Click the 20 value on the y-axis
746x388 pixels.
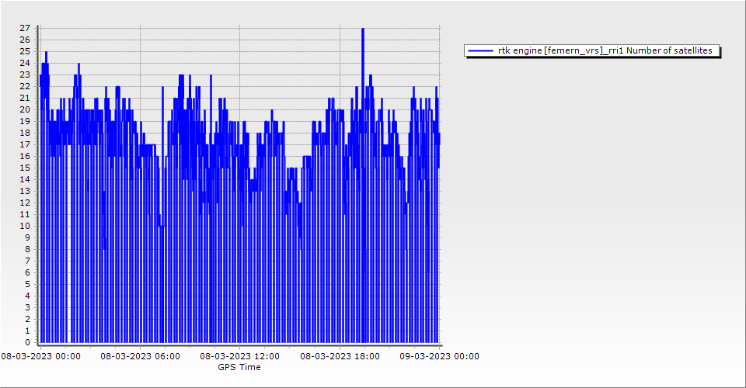(x=25, y=109)
